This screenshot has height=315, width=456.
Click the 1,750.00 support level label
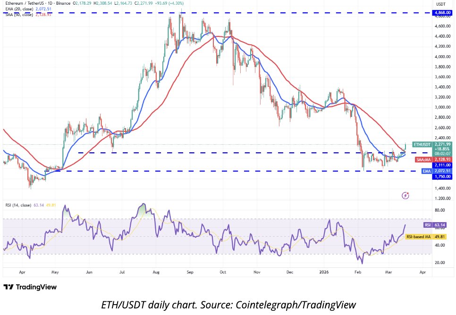point(442,176)
